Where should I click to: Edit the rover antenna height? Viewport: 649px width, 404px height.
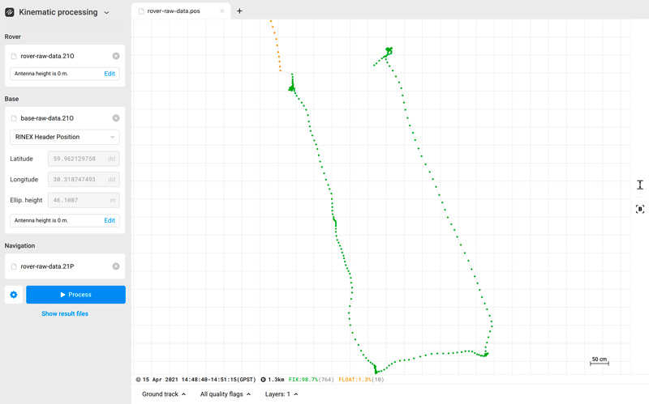pyautogui.click(x=110, y=74)
